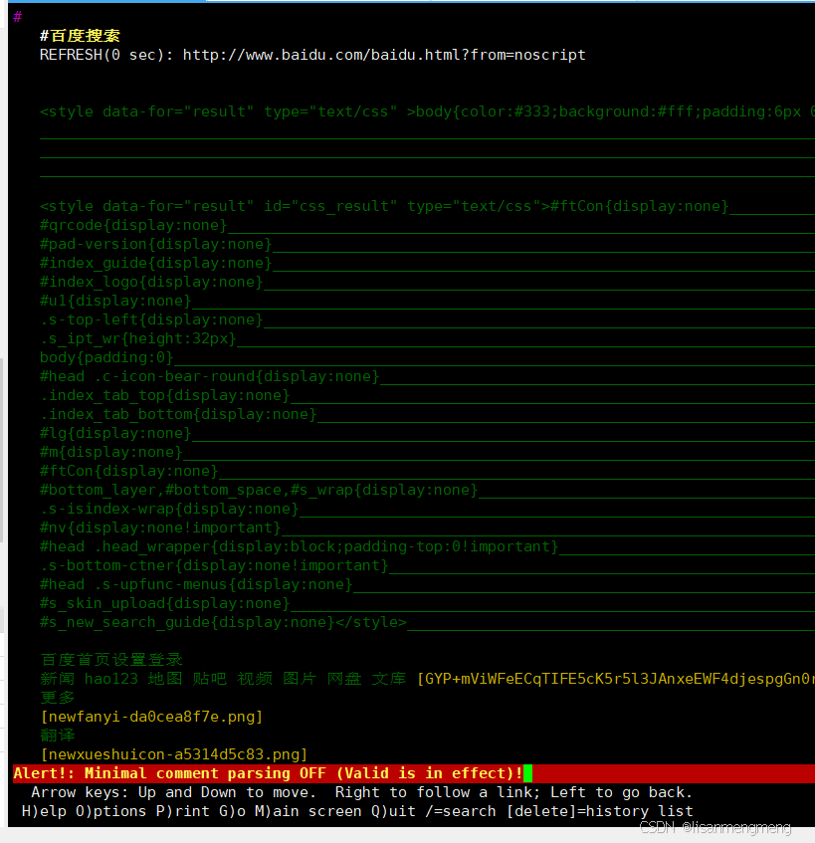Click the REFRESH baidu.html noscript URL line

pyautogui.click(x=312, y=55)
